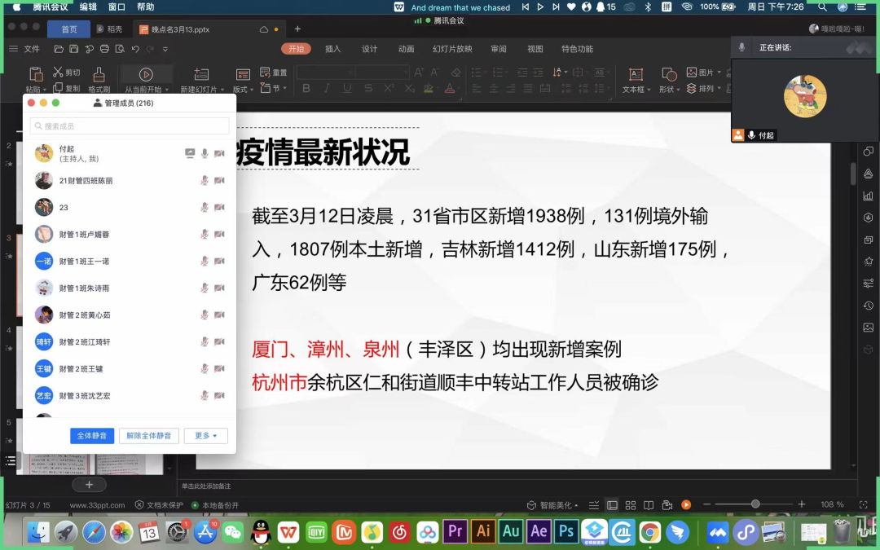Undo the last action
Viewport: 880px width, 550px height.
pyautogui.click(x=135, y=49)
